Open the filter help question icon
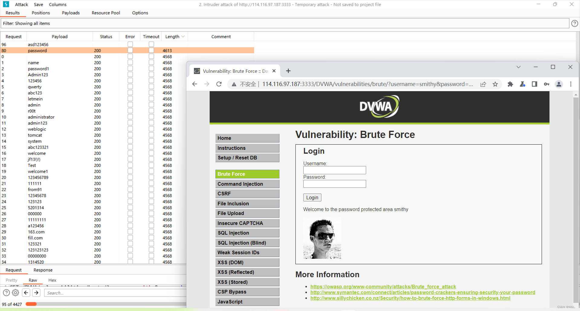 click(575, 23)
